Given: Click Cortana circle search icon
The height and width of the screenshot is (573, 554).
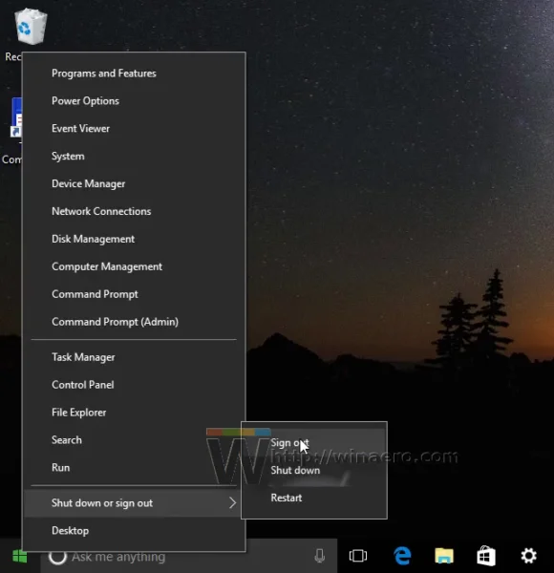Looking at the screenshot, I should (x=57, y=556).
